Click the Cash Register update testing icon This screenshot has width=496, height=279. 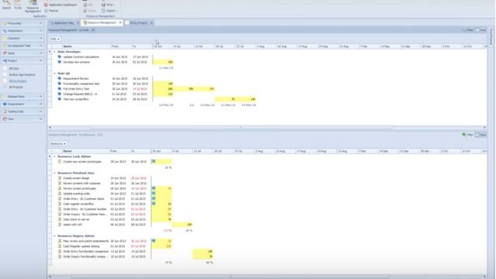tap(60, 246)
